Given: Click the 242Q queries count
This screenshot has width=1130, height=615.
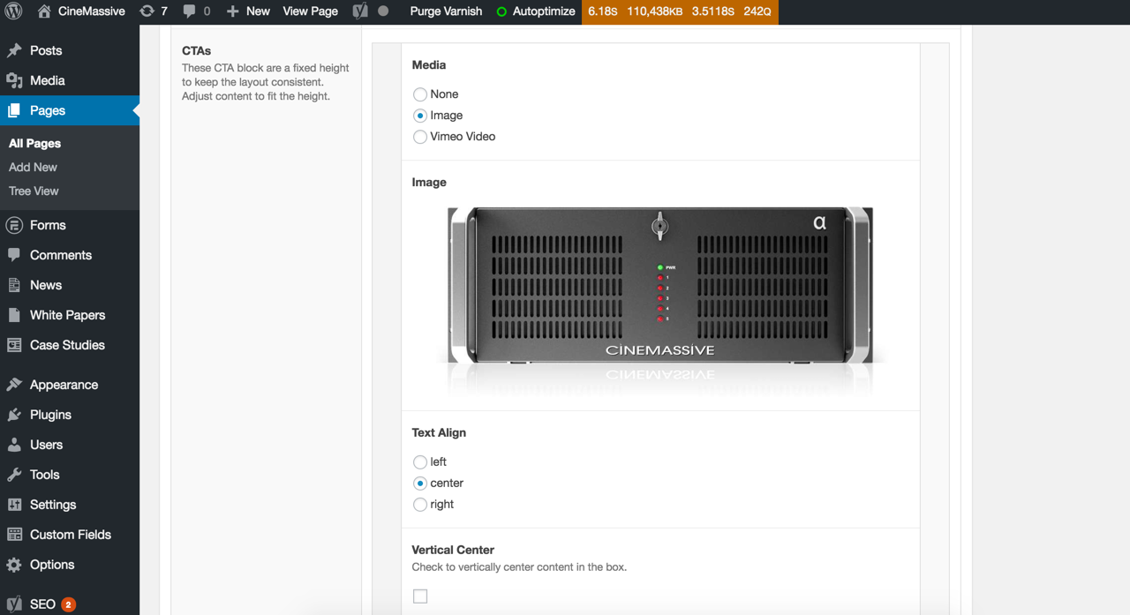Looking at the screenshot, I should [x=757, y=11].
